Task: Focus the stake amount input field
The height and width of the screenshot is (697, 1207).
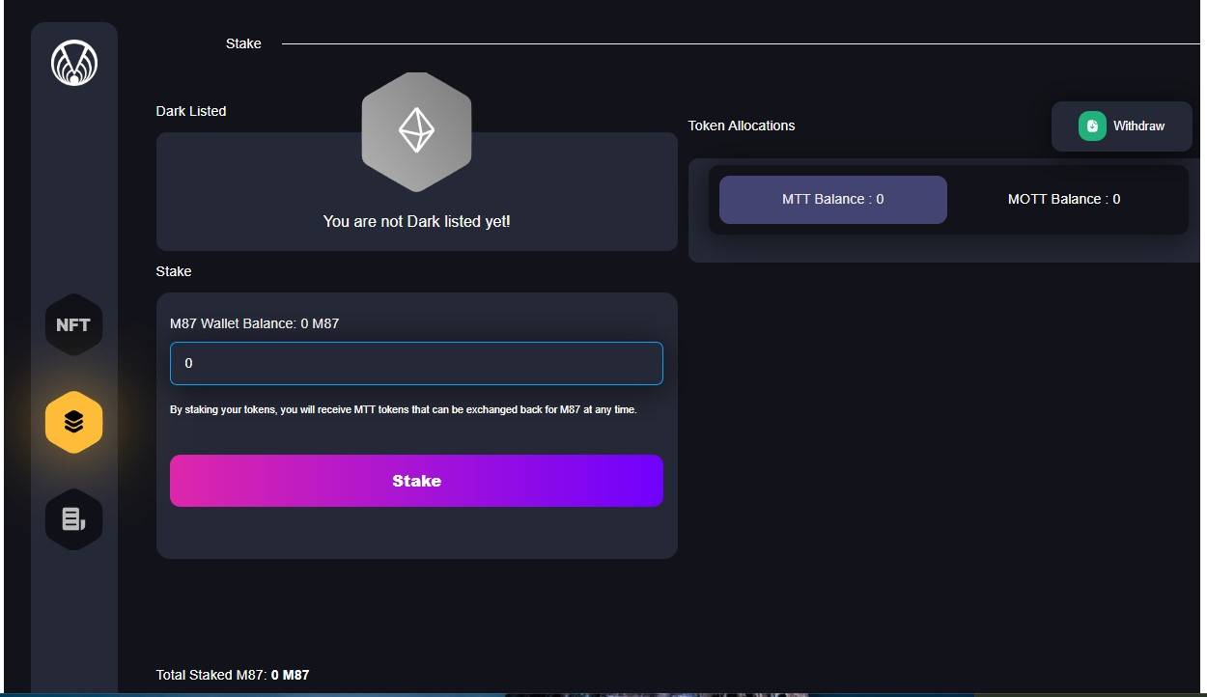Action: tap(416, 364)
